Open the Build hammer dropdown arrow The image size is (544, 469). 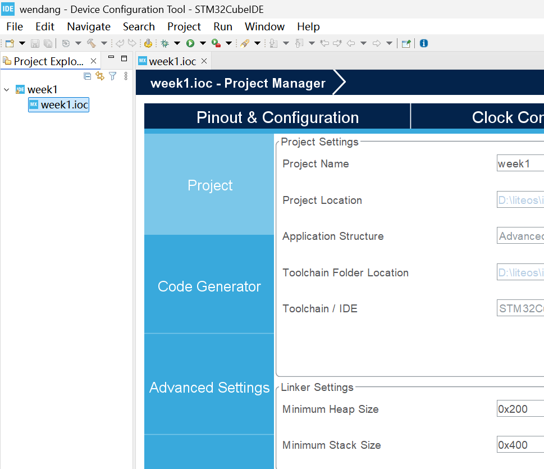point(104,43)
